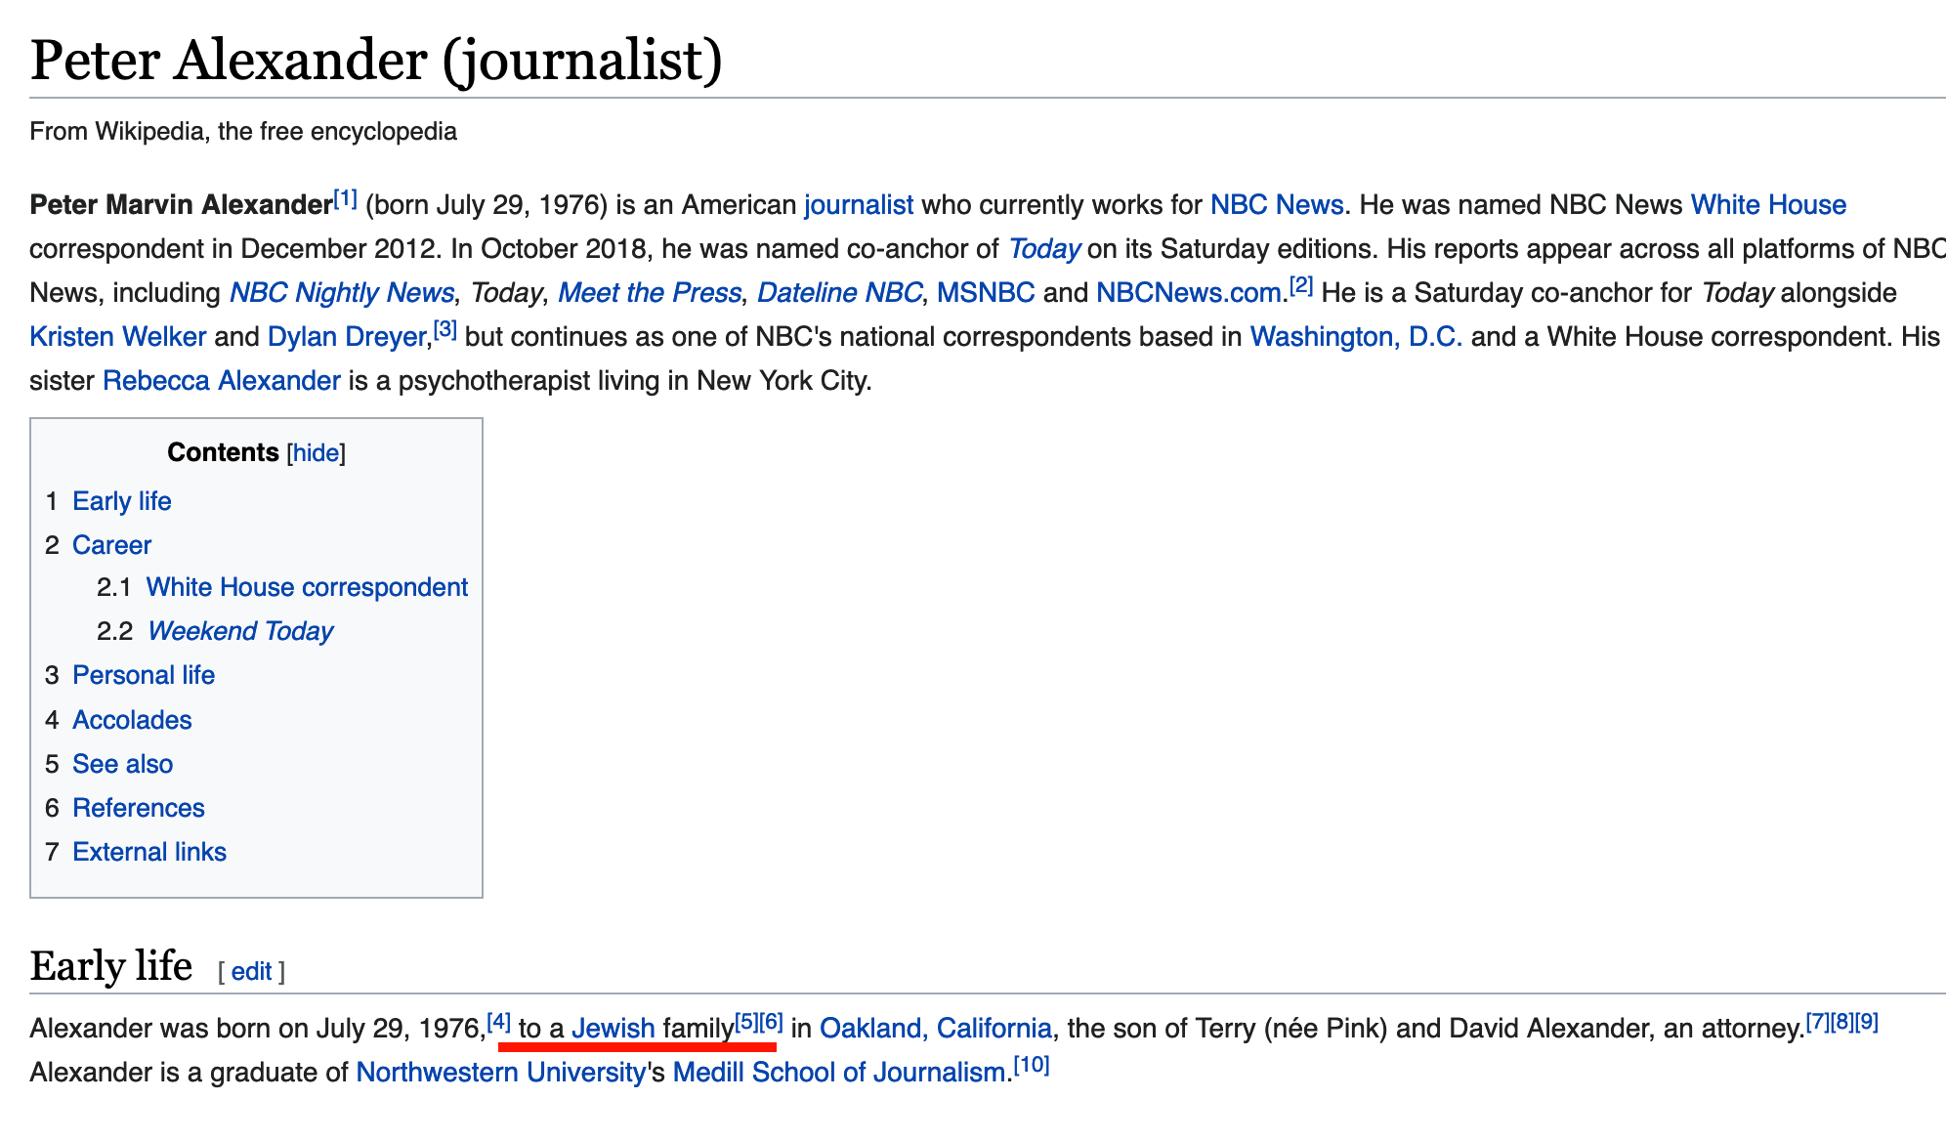Click the Early life section heading

[110, 966]
